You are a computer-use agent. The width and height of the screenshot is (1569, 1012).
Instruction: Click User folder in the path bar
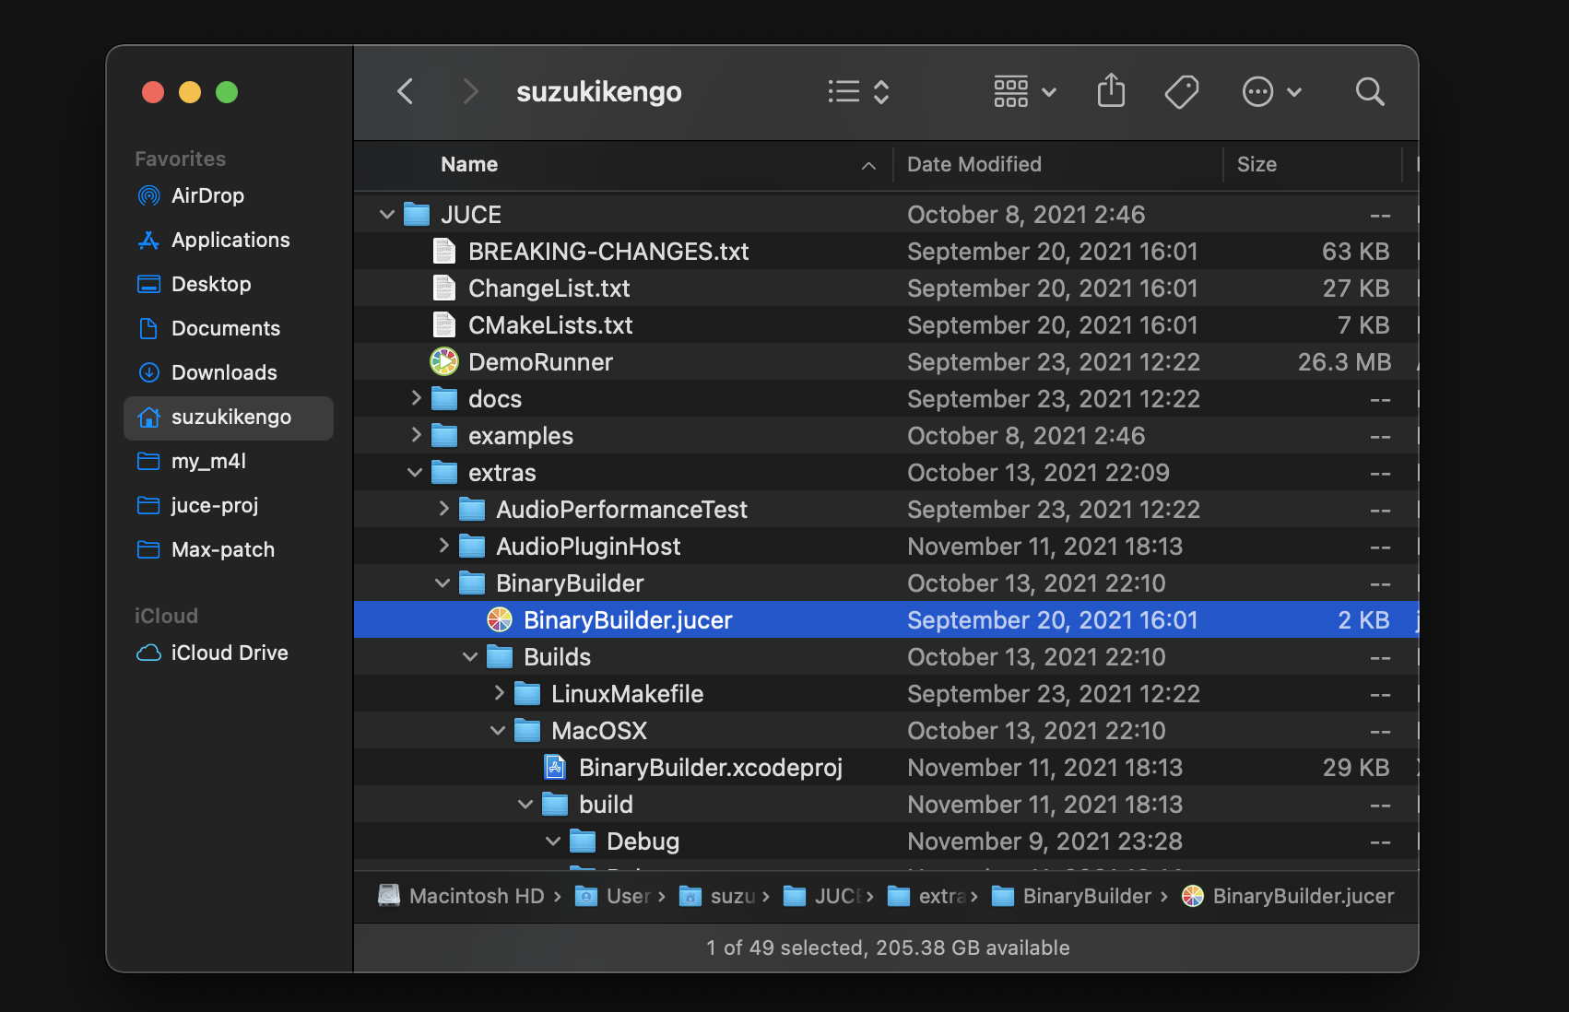613,896
